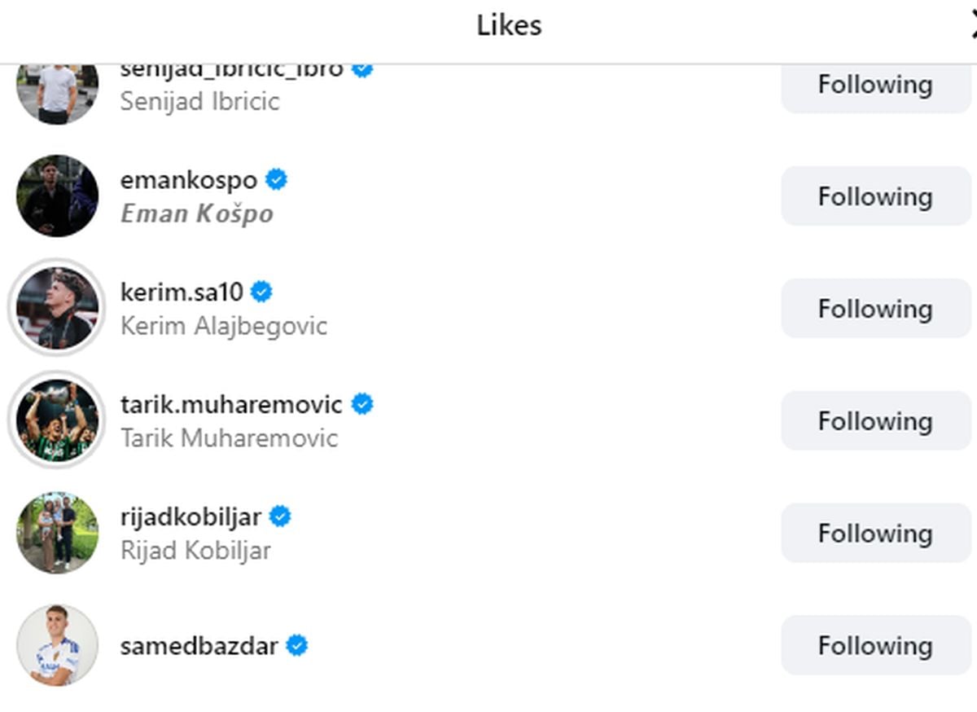
Task: Click verified badge next to samedbazdar
Action: click(297, 646)
